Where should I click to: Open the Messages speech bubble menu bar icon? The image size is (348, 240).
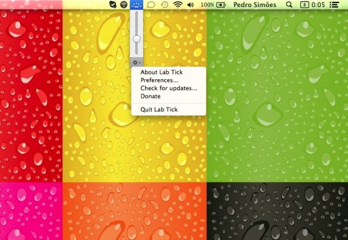(151, 5)
